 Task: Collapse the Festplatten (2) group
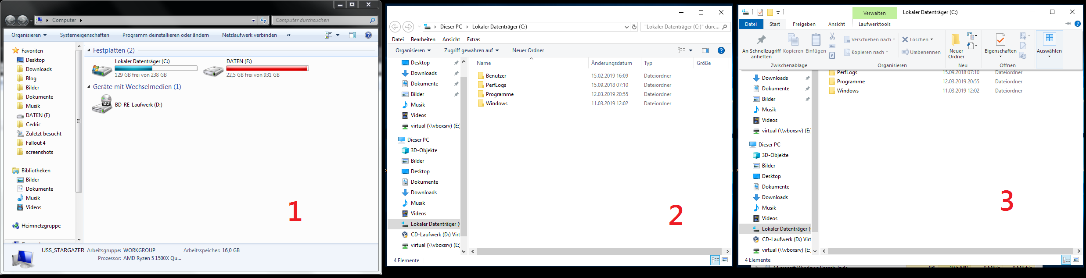[89, 50]
